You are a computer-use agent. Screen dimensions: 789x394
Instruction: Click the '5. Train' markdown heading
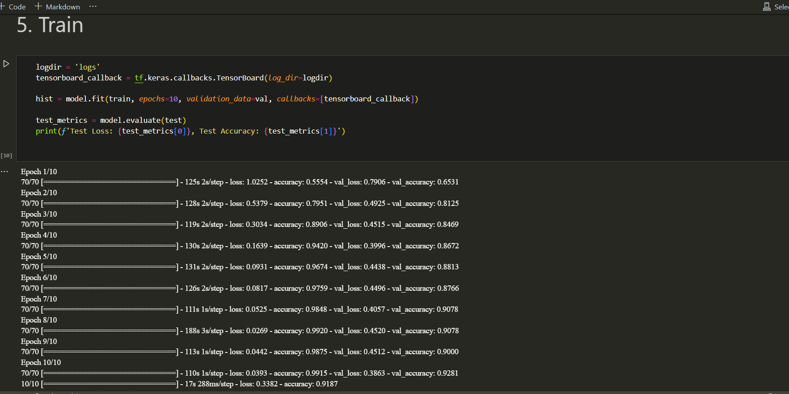[x=50, y=25]
